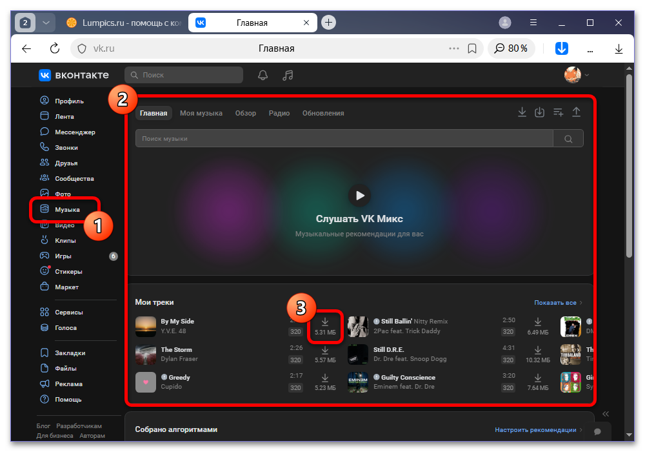Open Помощь help page

coord(61,399)
